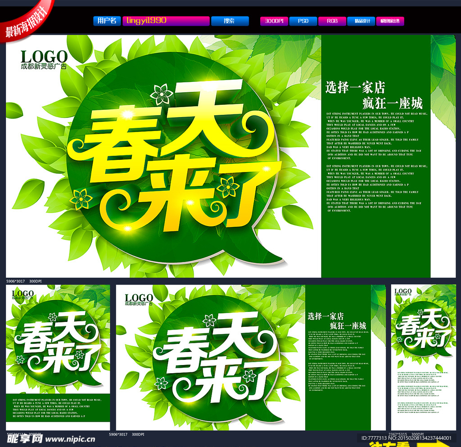461x447 pixels.
Task: Click the 选择一家店 headline in large poster
Action: point(355,88)
